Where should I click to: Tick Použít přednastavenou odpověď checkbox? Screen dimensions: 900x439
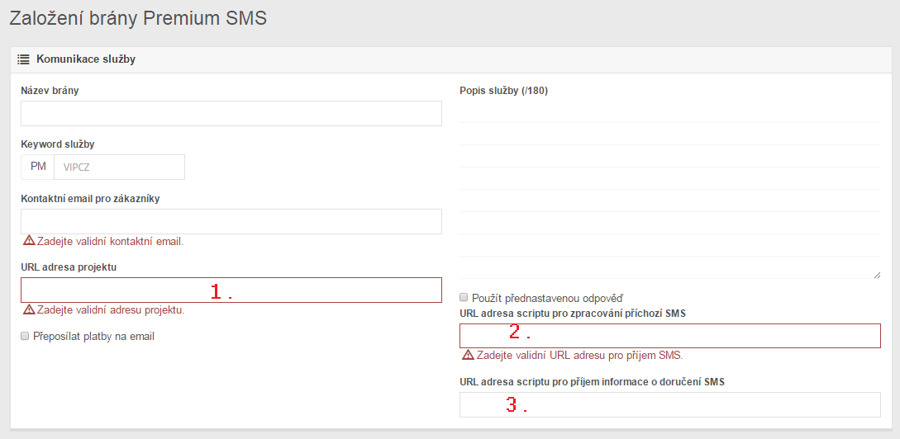click(464, 296)
